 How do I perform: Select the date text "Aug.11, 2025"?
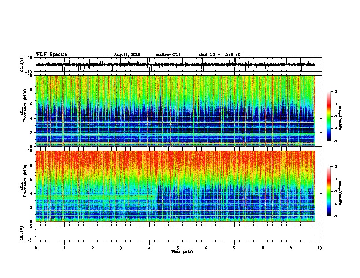127,55
